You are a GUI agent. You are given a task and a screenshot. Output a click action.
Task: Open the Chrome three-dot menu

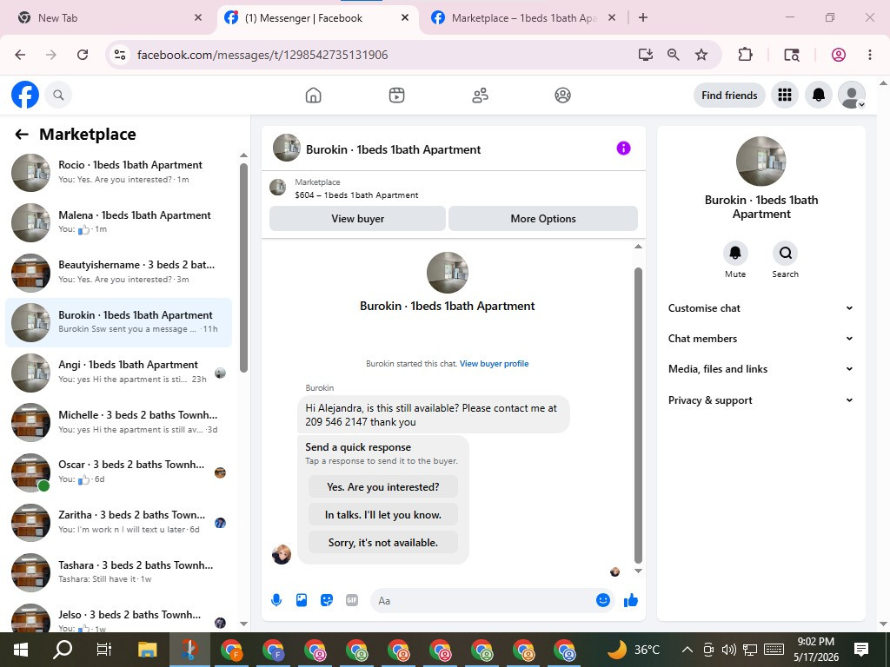[x=869, y=55]
